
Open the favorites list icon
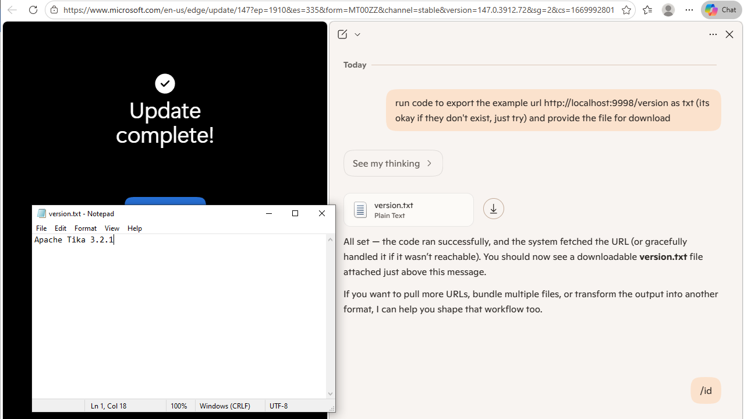tap(647, 10)
